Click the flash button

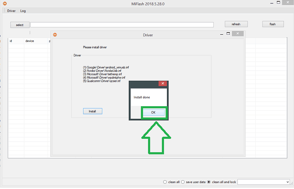273,24
